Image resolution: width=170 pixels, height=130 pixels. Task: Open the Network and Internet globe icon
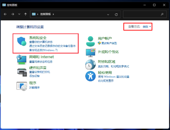[x=21, y=59]
